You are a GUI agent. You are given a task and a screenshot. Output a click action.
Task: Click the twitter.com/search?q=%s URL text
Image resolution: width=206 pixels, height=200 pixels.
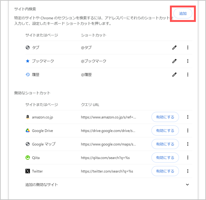coord(107,171)
